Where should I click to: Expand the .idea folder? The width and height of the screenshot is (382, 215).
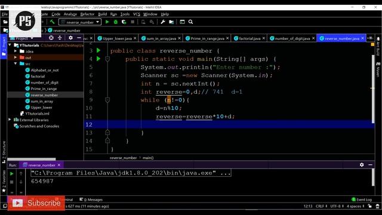(16, 51)
